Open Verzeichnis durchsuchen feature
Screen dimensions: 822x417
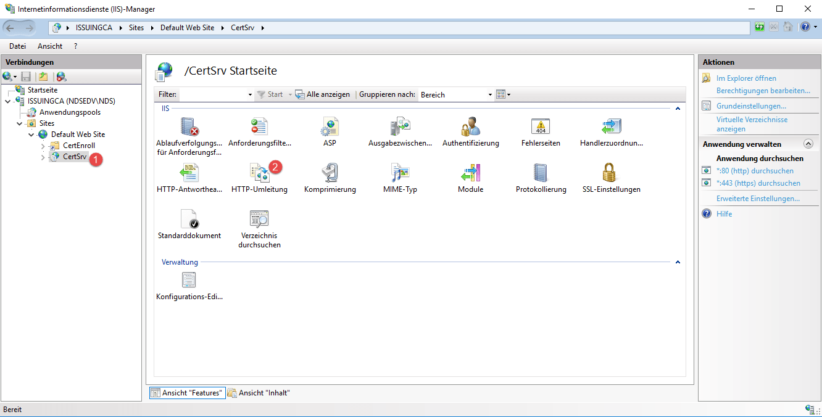(259, 220)
